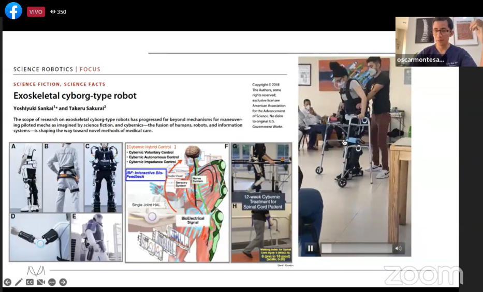Click the embedded video progress bar
Image resolution: width=483 pixels, height=292 pixels.
pos(357,248)
